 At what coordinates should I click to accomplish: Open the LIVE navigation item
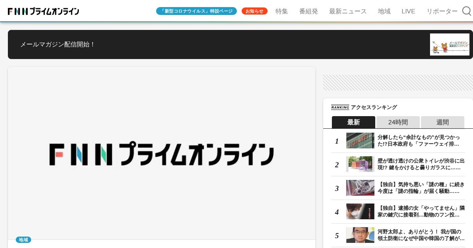[408, 11]
